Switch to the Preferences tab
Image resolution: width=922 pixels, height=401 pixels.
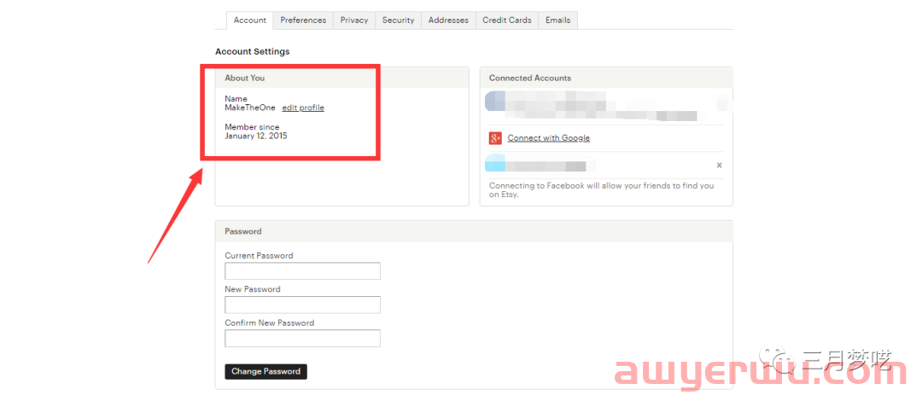coord(303,20)
